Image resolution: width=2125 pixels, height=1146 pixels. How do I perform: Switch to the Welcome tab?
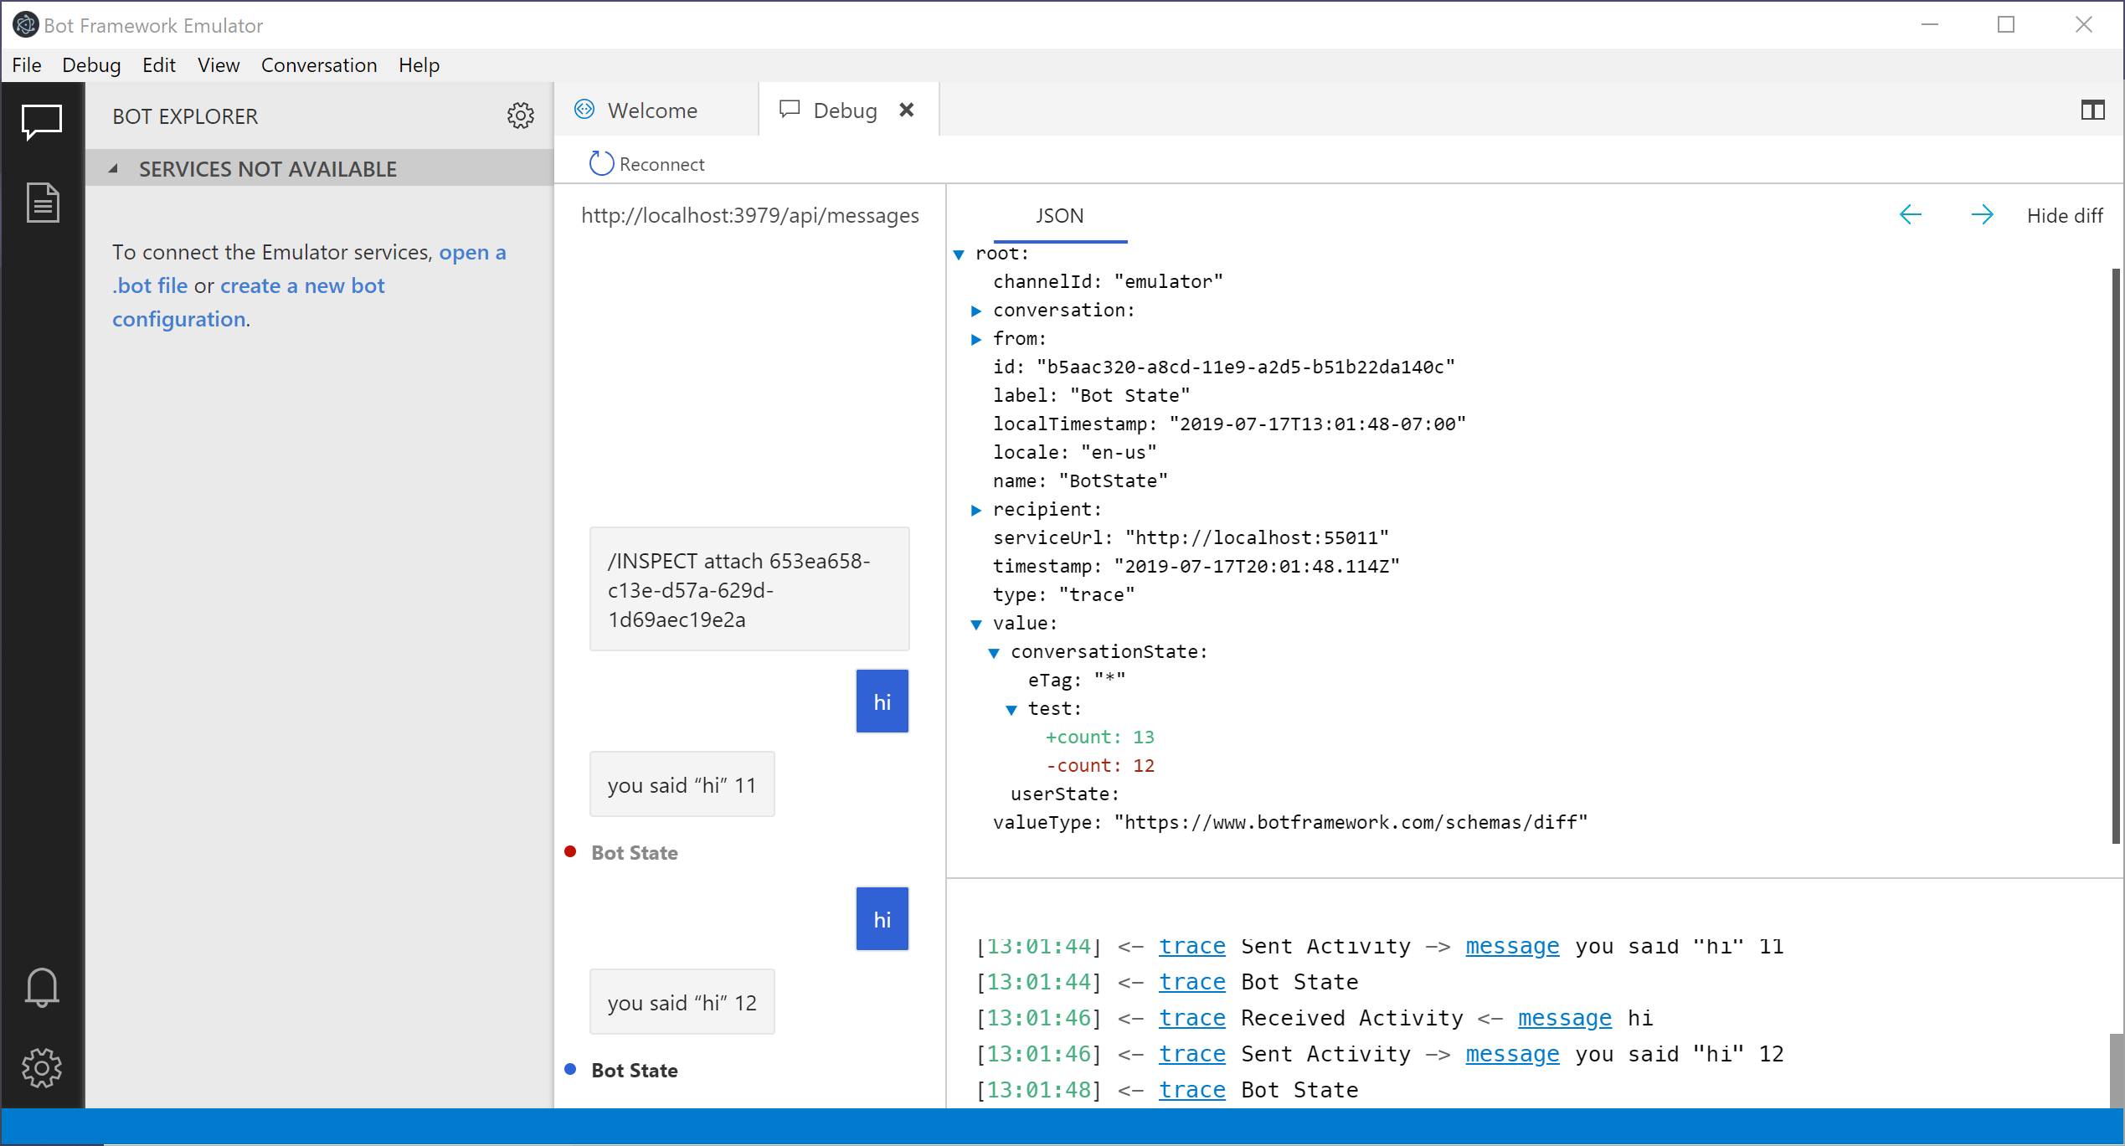click(651, 110)
